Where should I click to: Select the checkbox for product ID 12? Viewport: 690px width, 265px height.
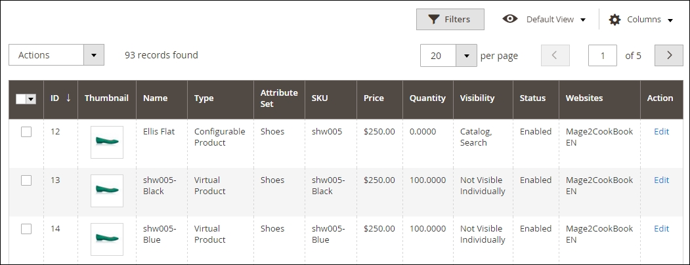(x=26, y=132)
